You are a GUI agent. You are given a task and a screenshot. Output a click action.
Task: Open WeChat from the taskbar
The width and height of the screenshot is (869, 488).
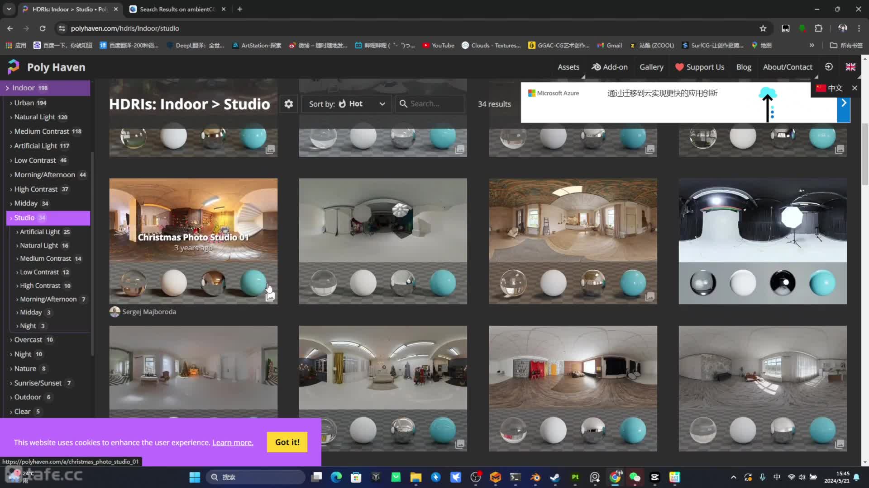[x=635, y=477]
